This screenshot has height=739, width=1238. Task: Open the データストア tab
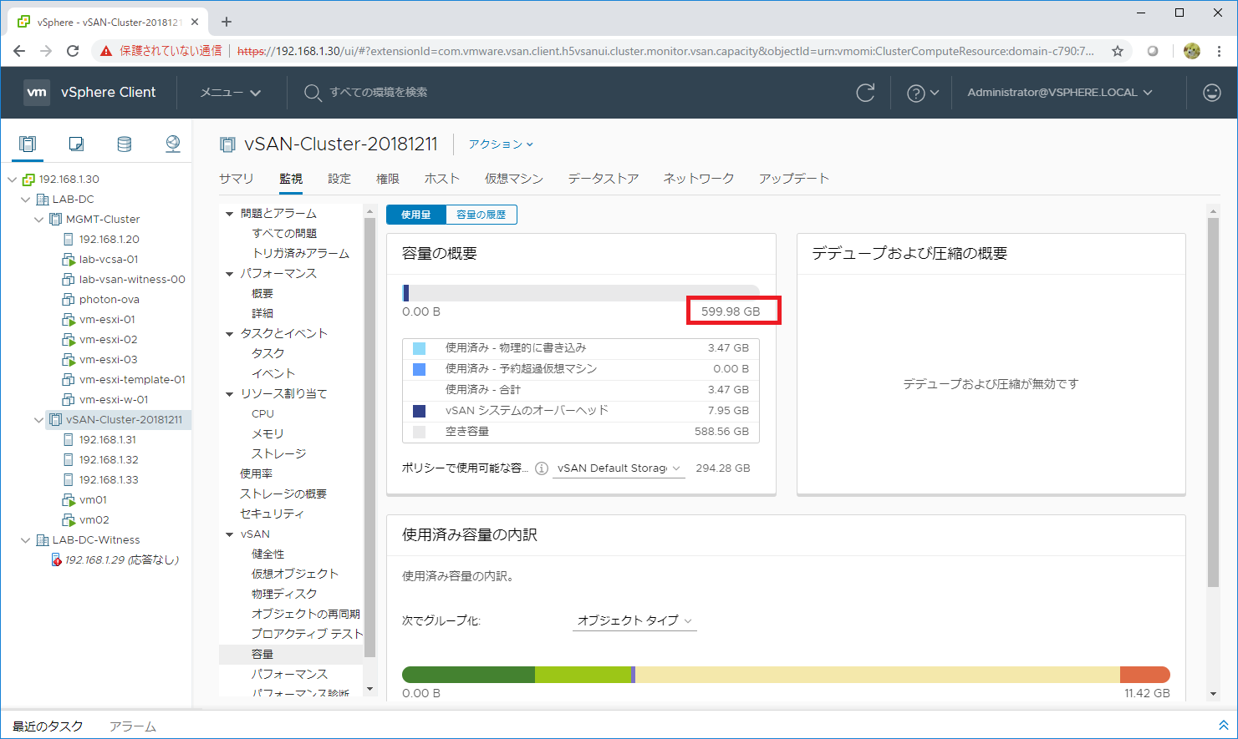(603, 179)
